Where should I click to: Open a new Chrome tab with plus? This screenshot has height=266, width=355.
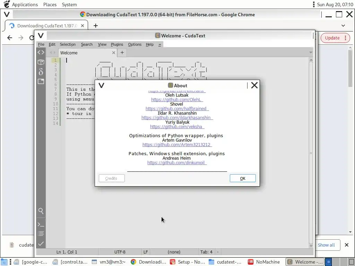96,26
